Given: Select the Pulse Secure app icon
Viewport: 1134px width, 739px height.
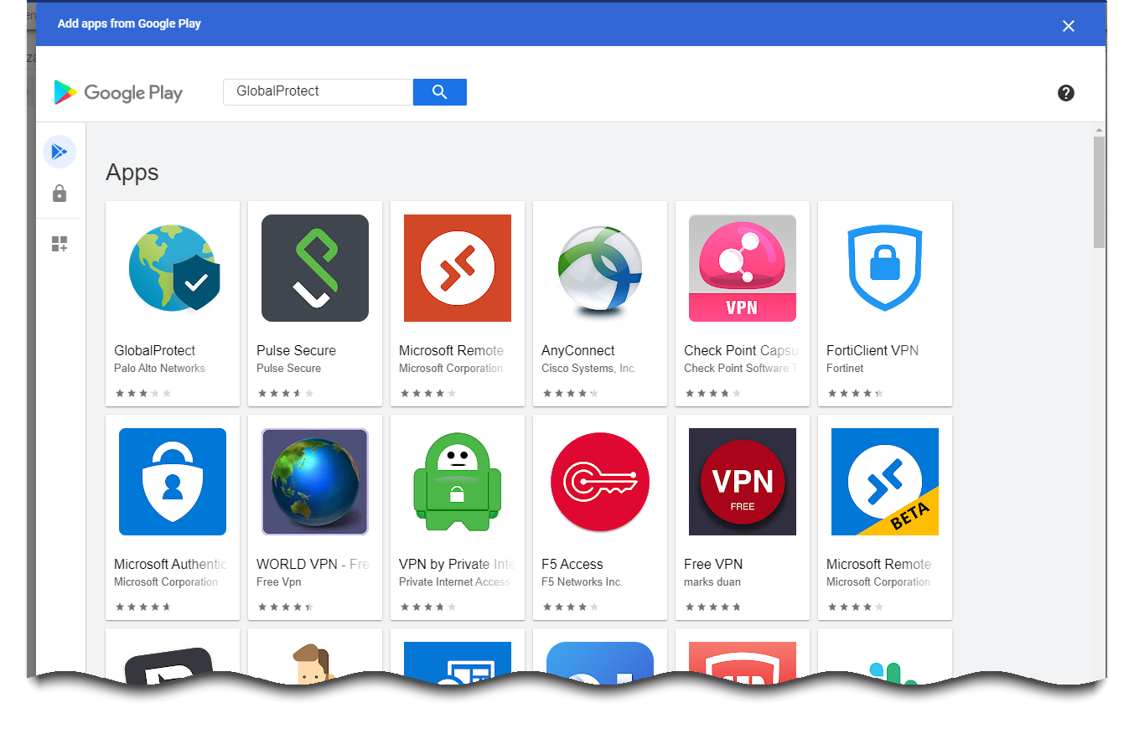Looking at the screenshot, I should [x=315, y=268].
